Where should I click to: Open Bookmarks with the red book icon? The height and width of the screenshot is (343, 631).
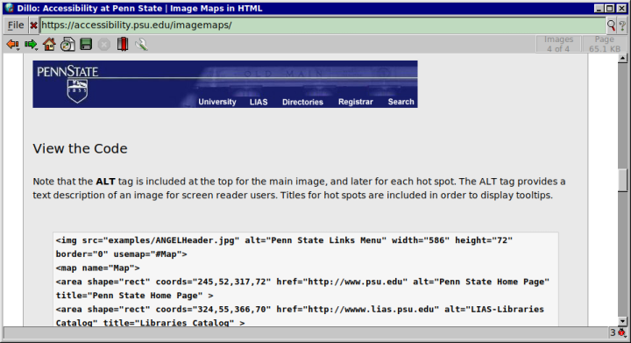coord(123,44)
